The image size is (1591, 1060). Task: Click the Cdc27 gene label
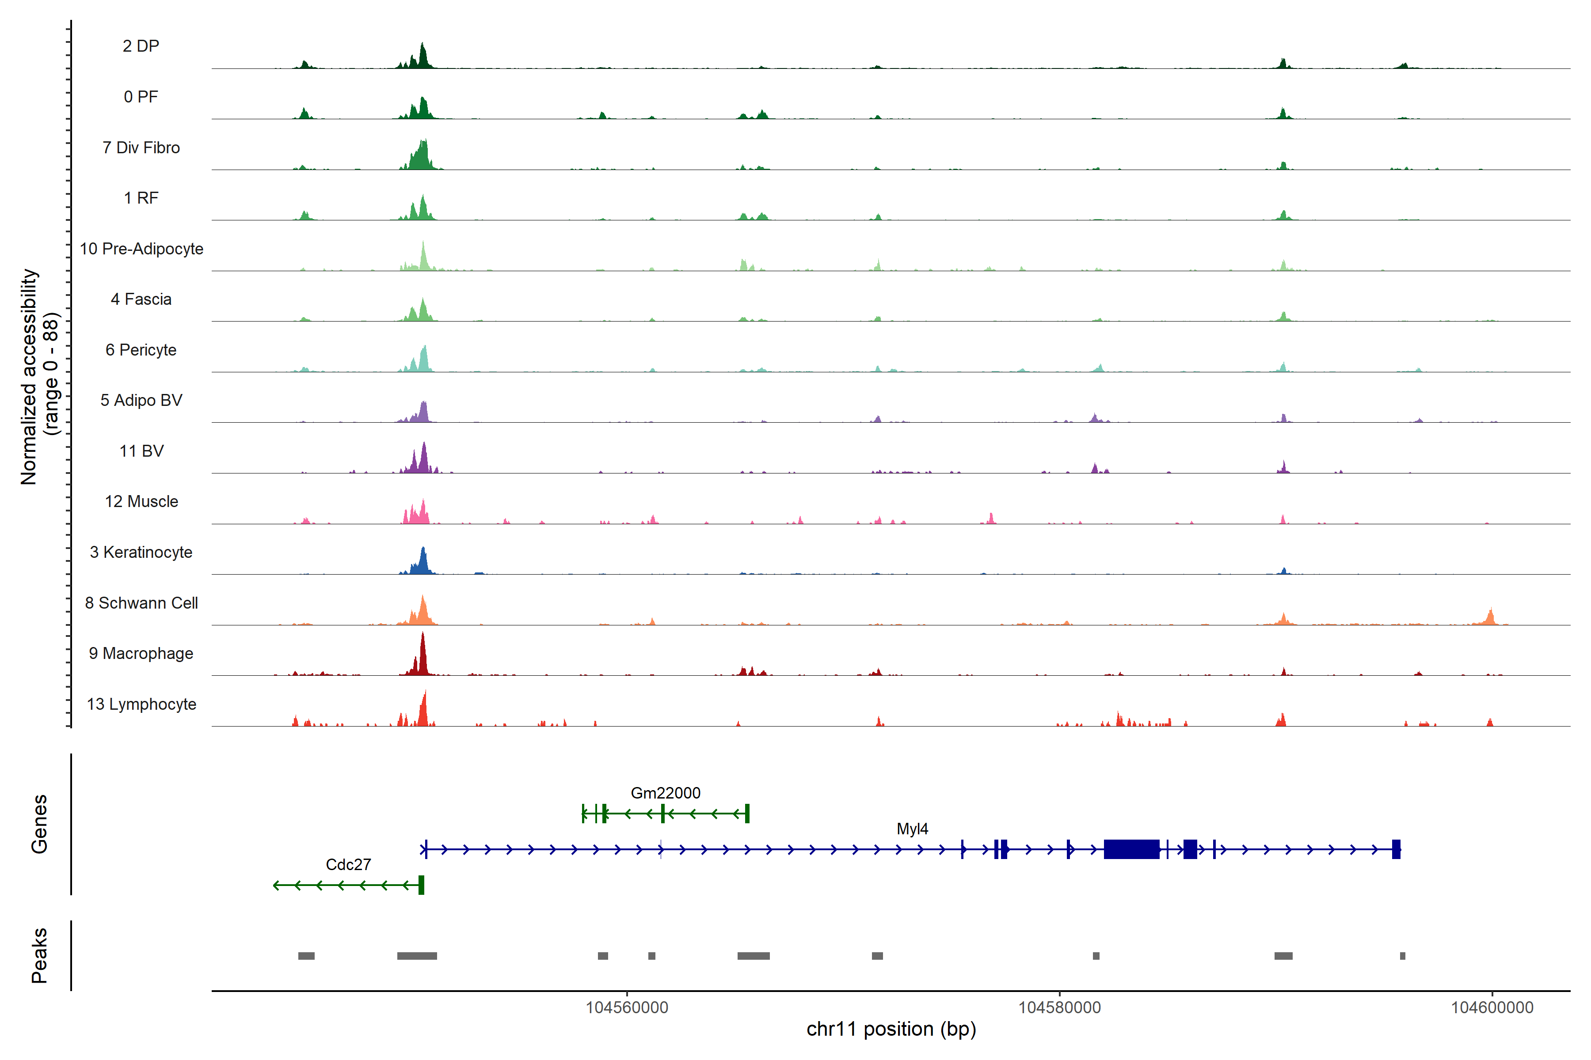pyautogui.click(x=348, y=865)
